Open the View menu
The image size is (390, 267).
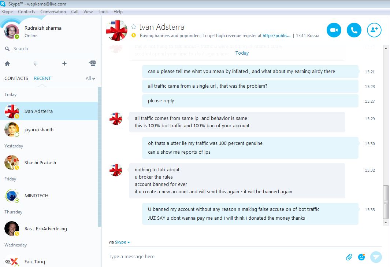[x=88, y=12]
